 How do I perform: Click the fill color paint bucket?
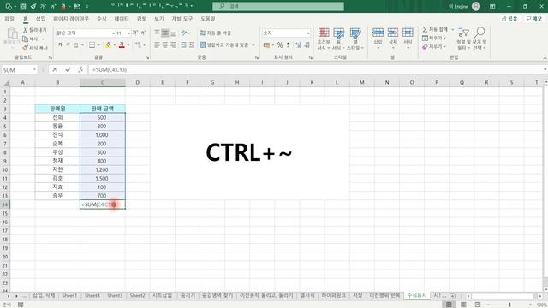pos(109,45)
